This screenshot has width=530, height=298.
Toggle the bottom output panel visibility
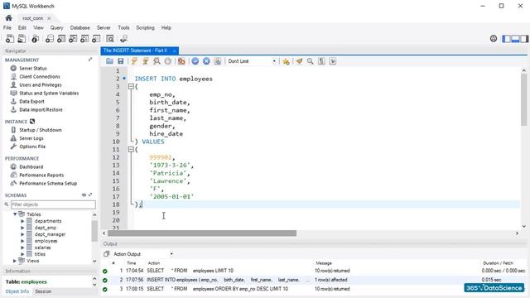pyautogui.click(x=515, y=39)
